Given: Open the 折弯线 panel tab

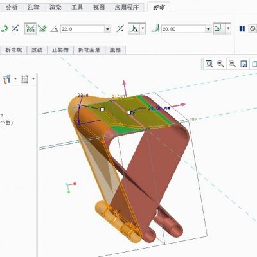Looking at the screenshot, I should click(14, 50).
